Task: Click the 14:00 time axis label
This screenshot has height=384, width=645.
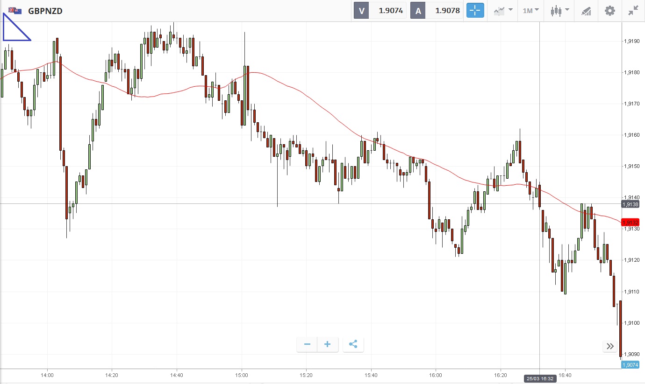Action: 47,374
